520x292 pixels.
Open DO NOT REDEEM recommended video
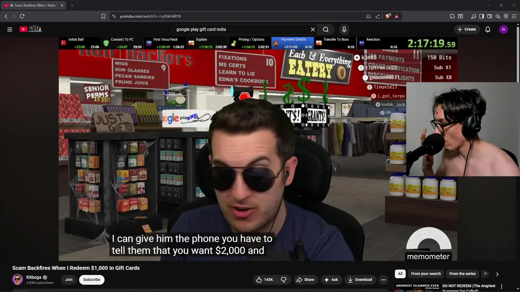click(x=469, y=288)
